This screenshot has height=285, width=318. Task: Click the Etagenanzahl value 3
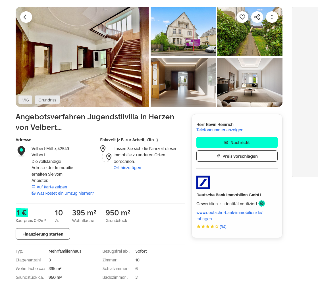pyautogui.click(x=50, y=260)
